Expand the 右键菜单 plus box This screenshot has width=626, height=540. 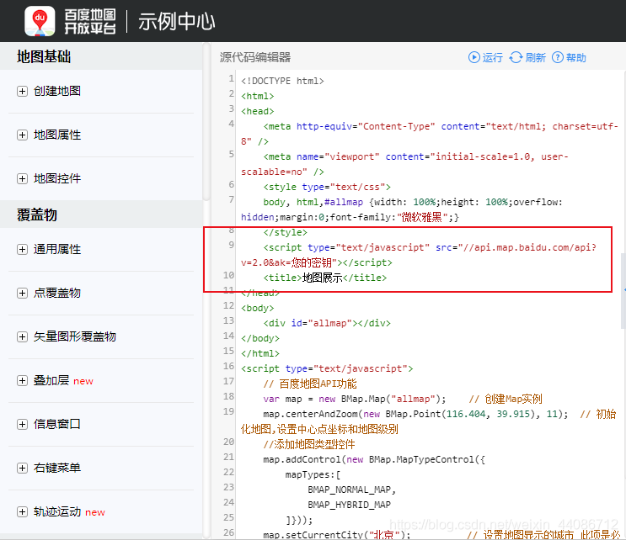tap(23, 468)
